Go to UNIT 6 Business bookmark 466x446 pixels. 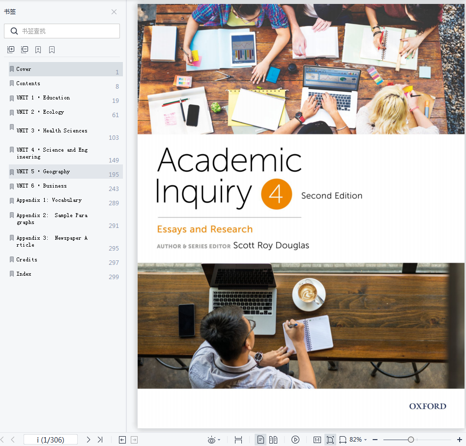(x=66, y=186)
